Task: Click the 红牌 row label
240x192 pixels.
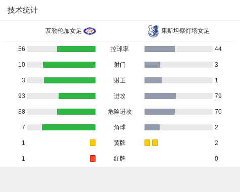Action: click(120, 159)
